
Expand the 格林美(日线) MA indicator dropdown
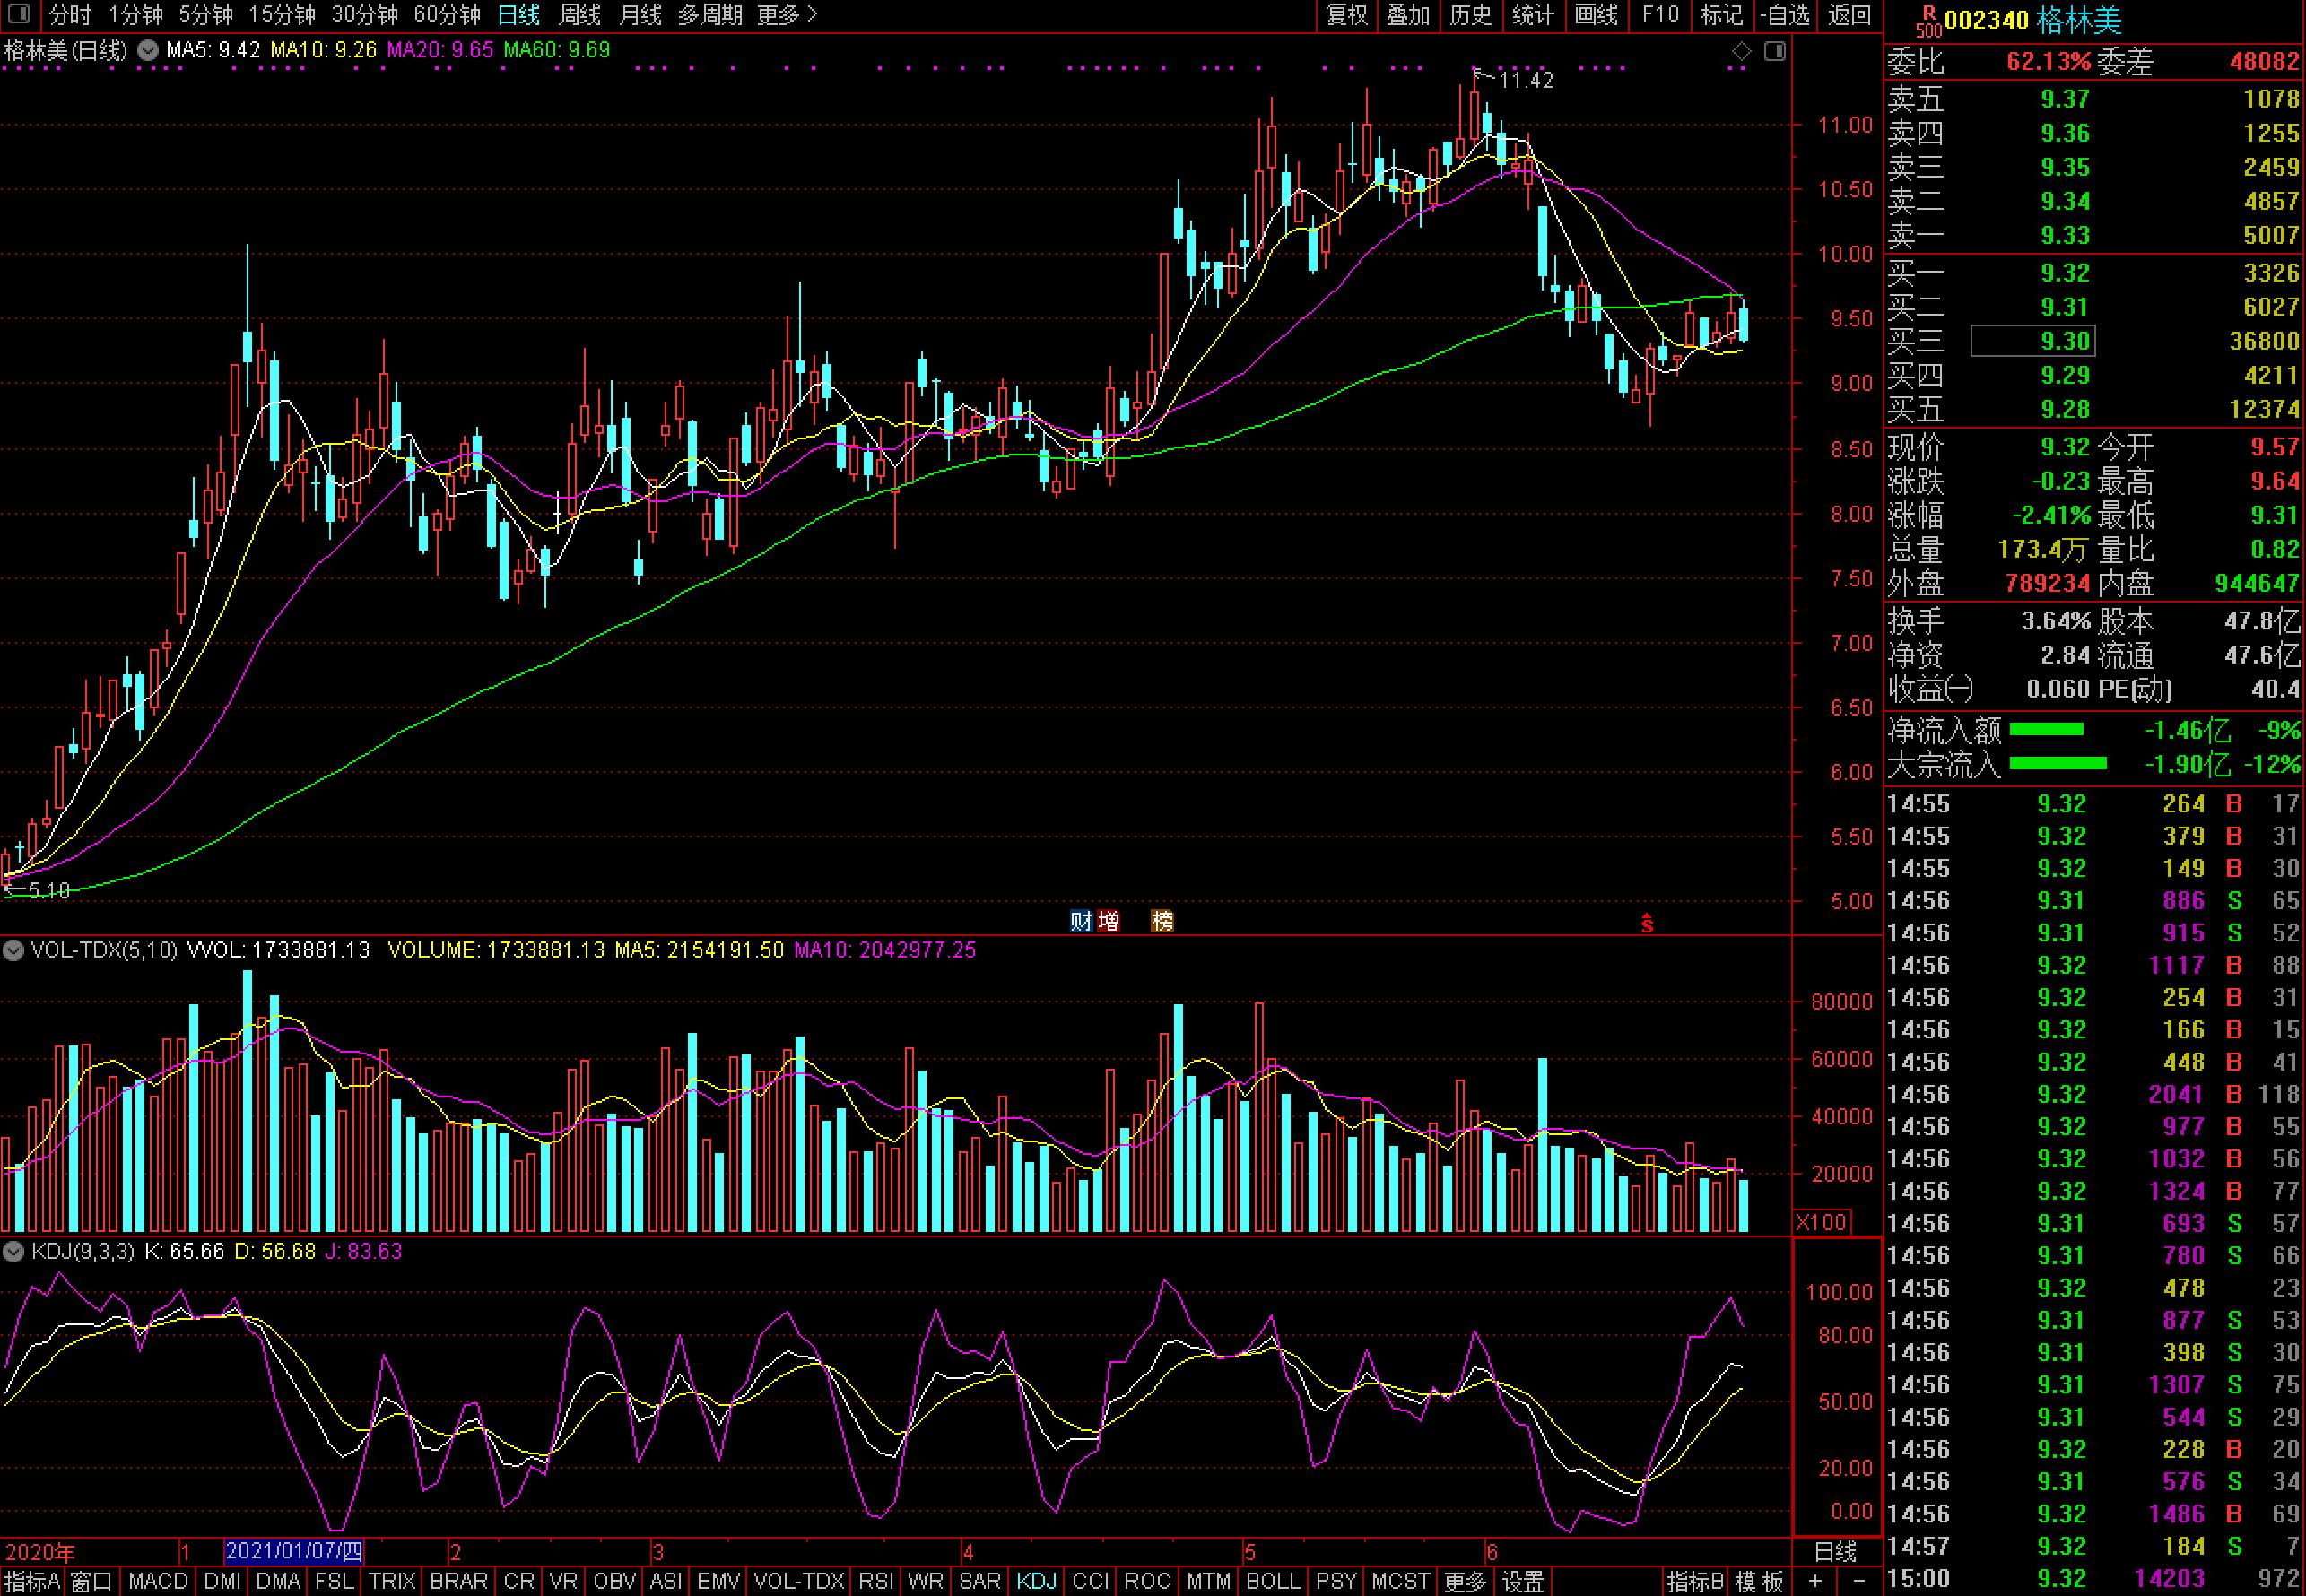point(148,51)
